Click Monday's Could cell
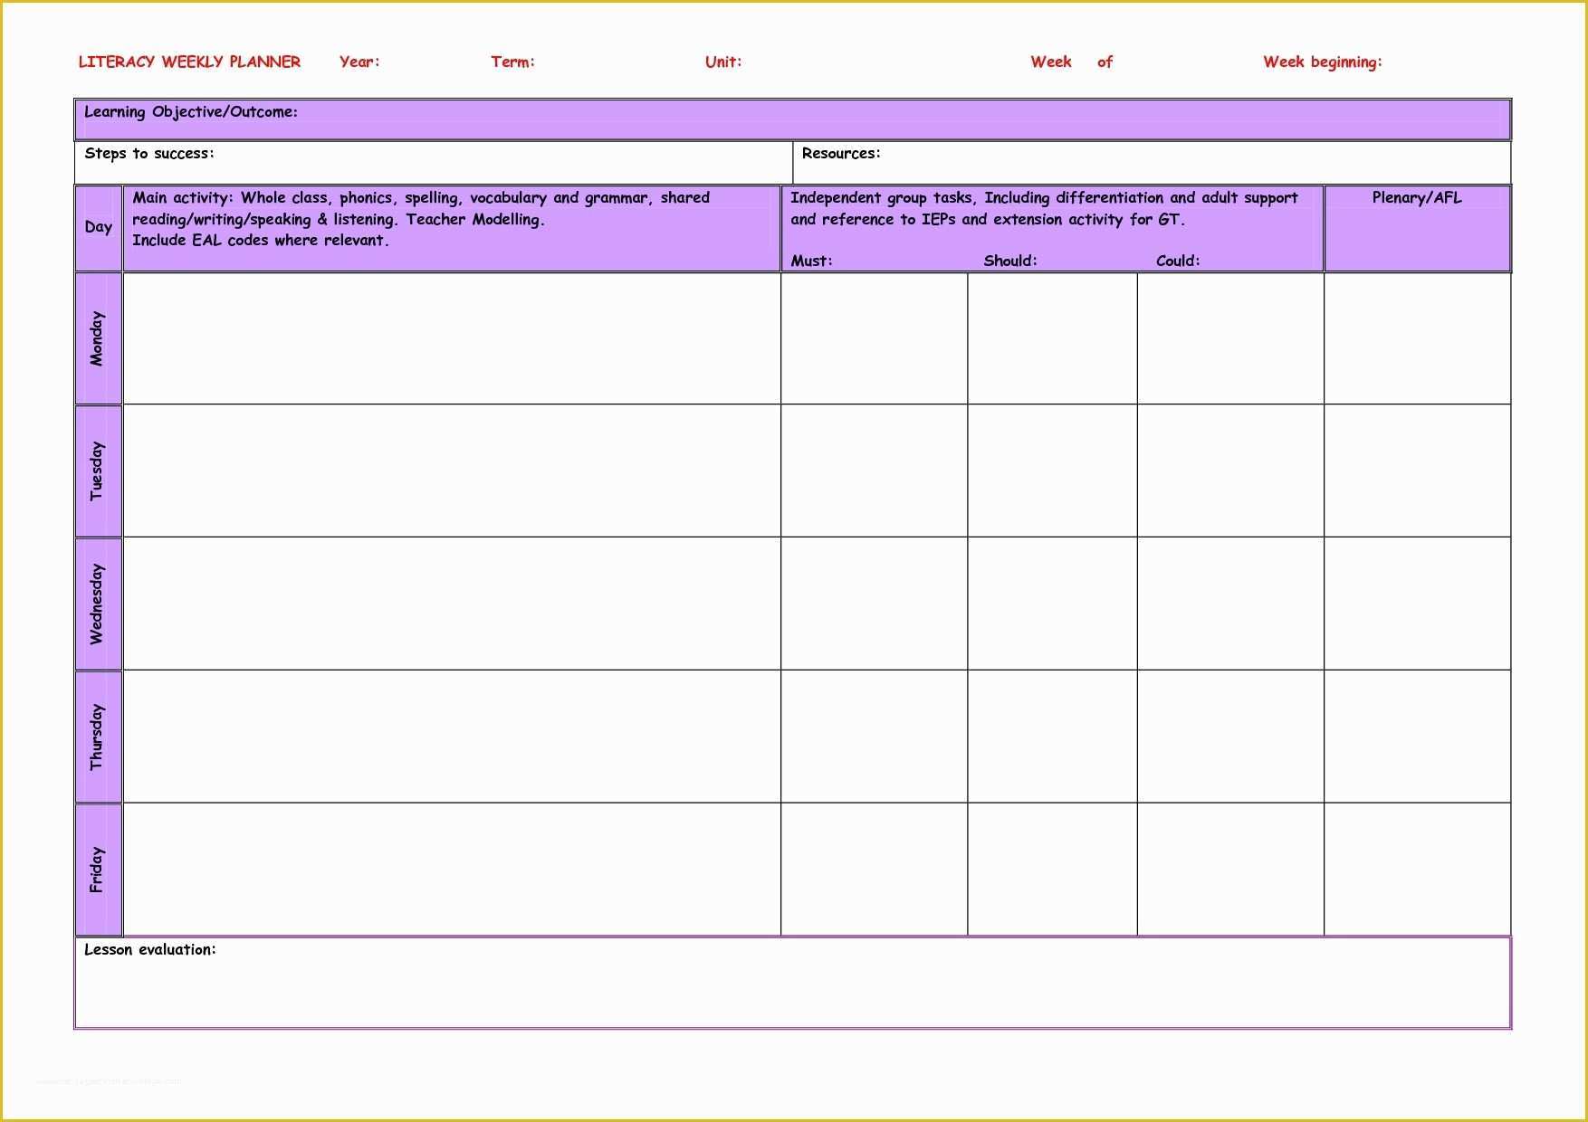This screenshot has height=1122, width=1588. (x=1230, y=338)
